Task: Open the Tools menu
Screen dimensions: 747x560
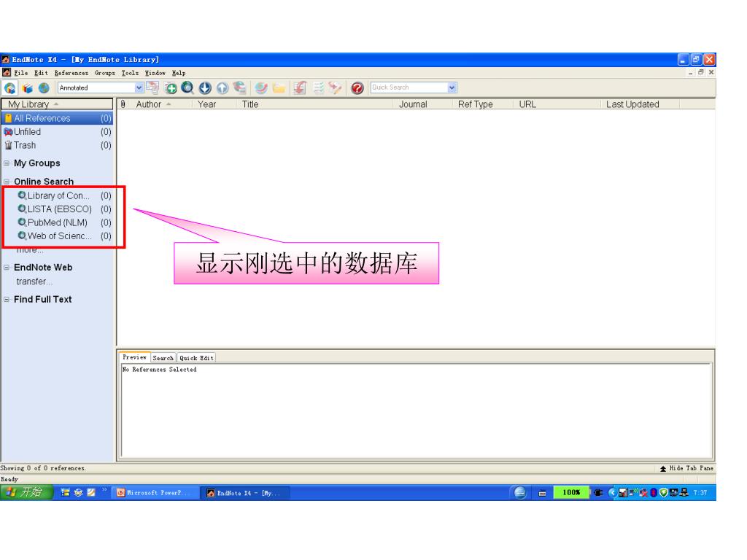Action: 130,73
